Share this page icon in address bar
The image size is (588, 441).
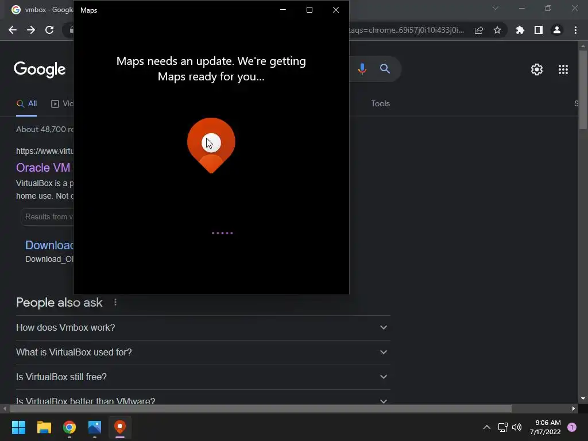tap(479, 30)
